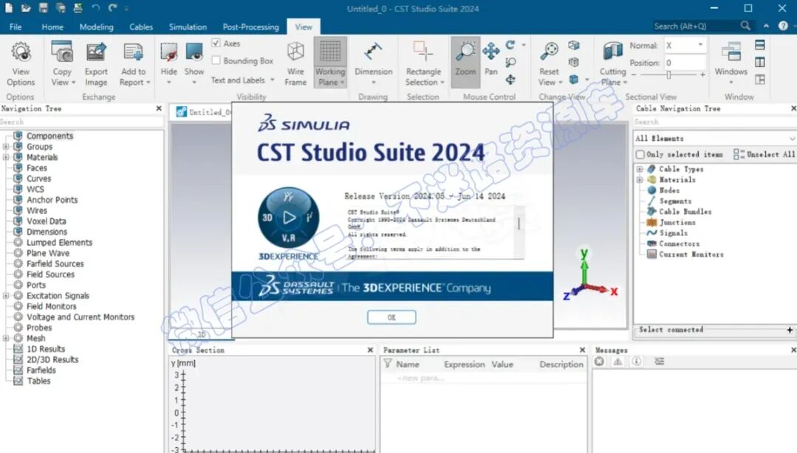Close the Cross Section panel

click(370, 350)
